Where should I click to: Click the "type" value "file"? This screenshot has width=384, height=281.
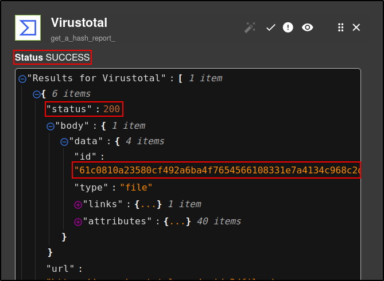point(136,188)
